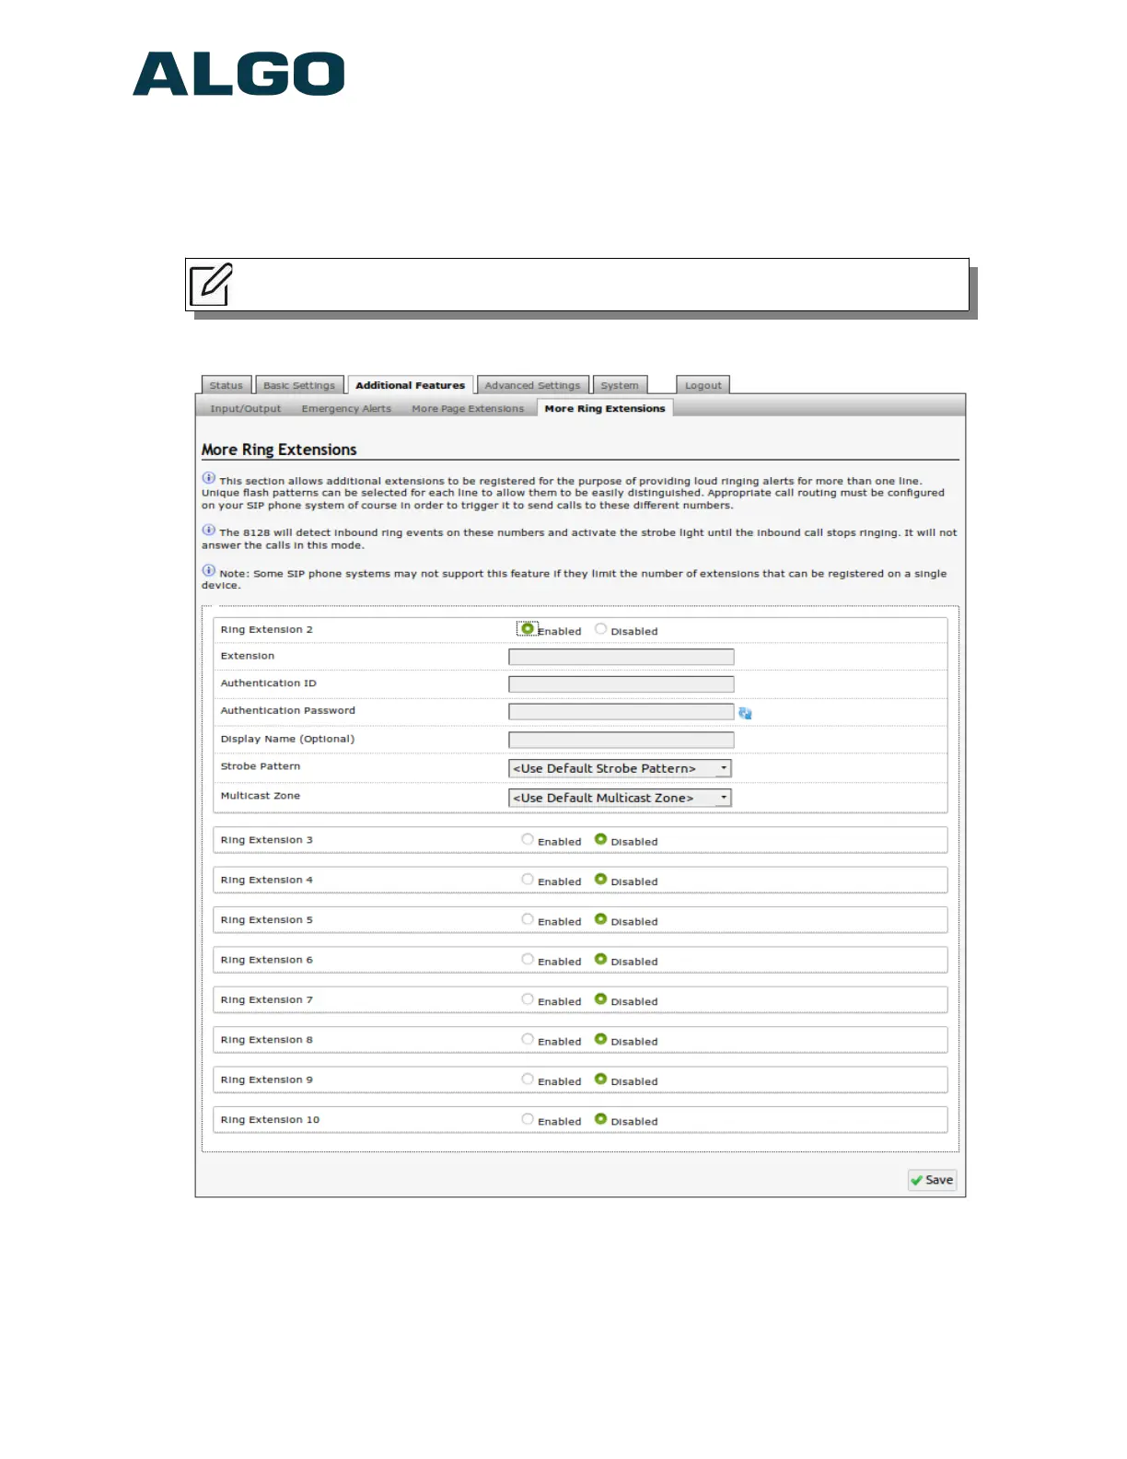This screenshot has width=1127, height=1459.
Task: Go to the Emergency Alerts sub-tab
Action: click(x=346, y=409)
